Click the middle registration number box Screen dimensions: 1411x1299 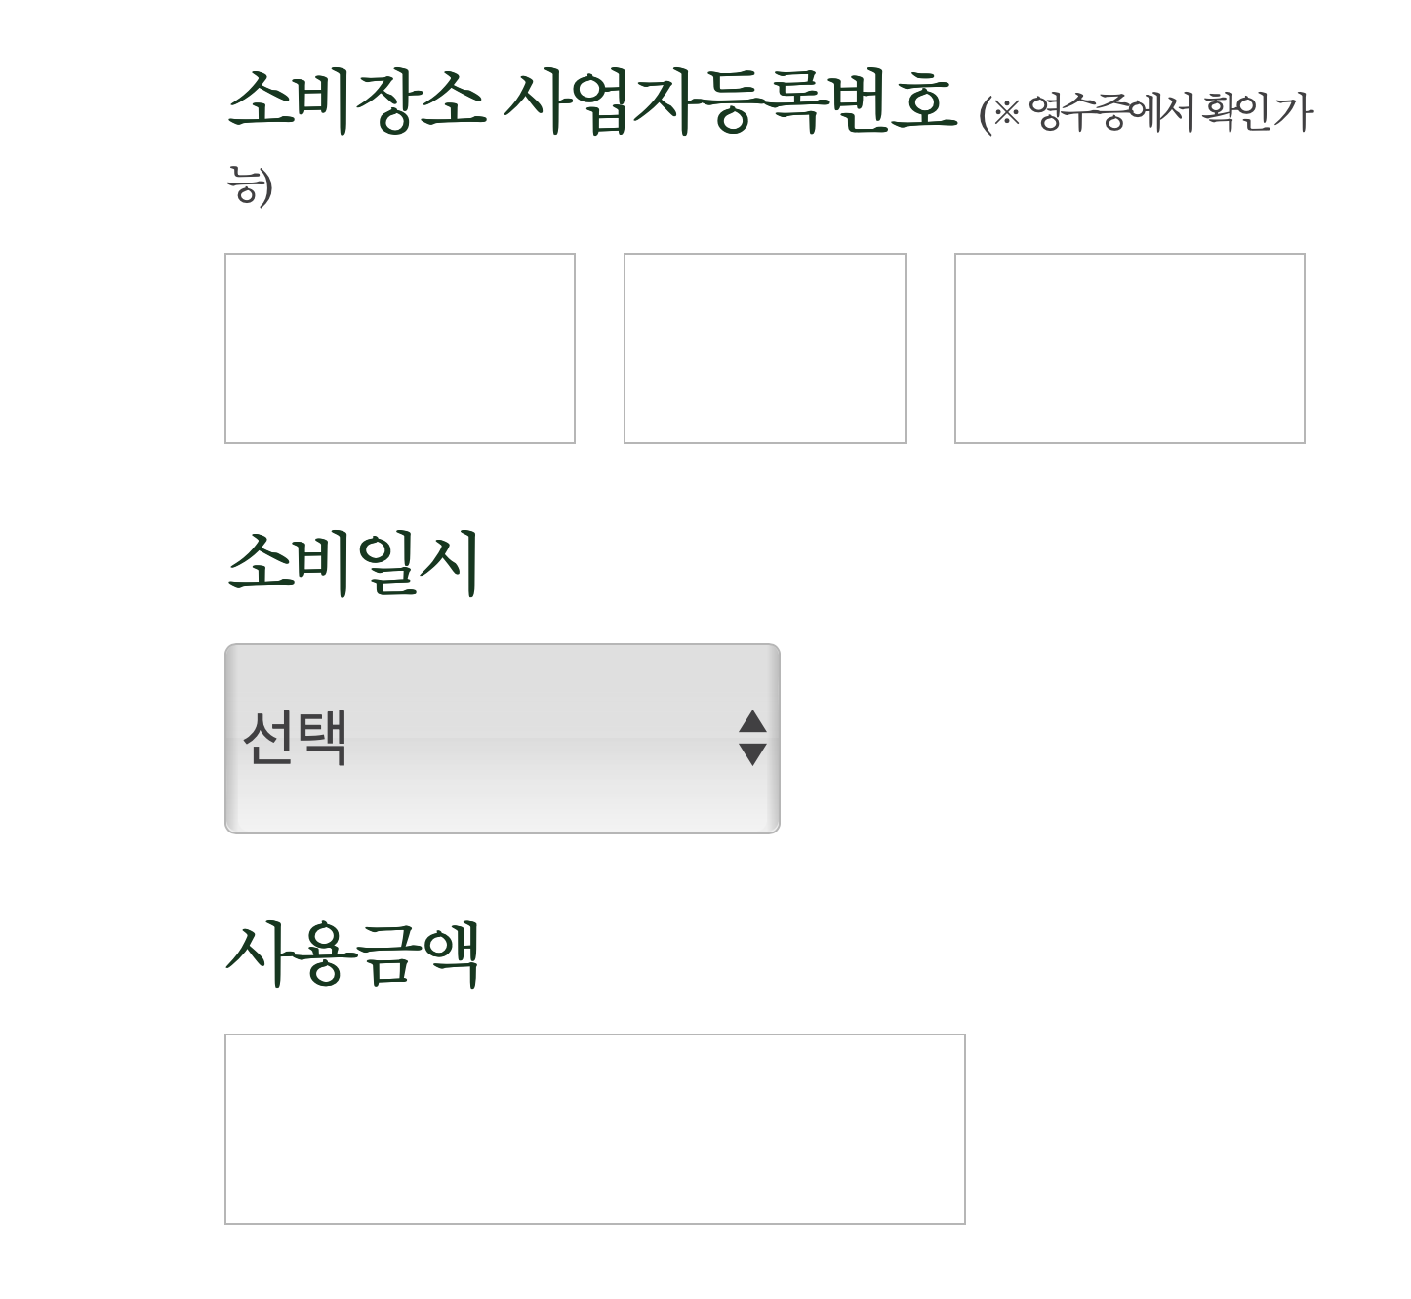pos(765,347)
